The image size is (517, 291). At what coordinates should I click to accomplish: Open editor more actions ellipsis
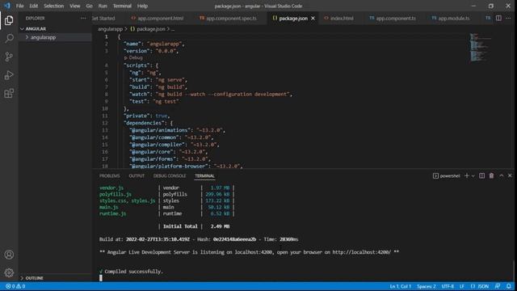pyautogui.click(x=508, y=18)
